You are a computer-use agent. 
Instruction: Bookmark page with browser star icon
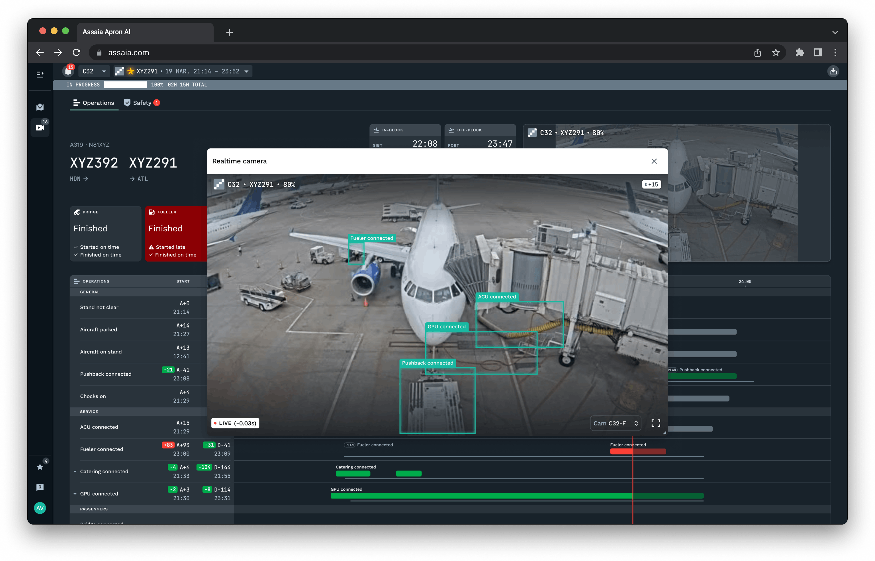(x=776, y=53)
